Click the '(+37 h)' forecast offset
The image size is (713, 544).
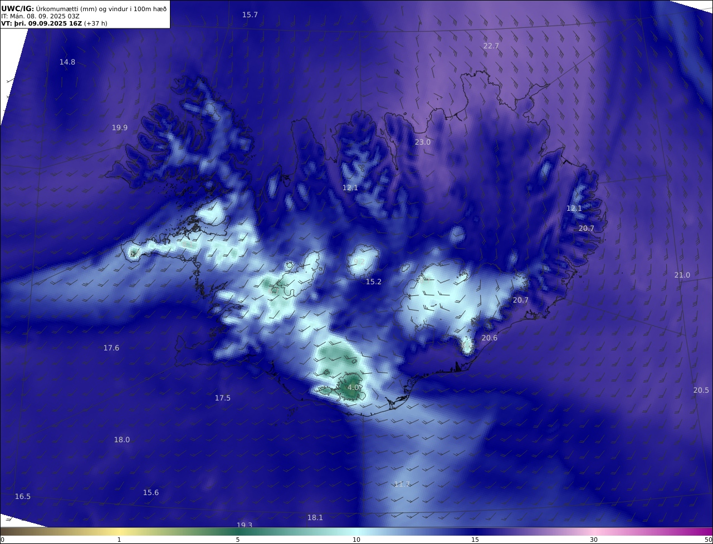[95, 23]
